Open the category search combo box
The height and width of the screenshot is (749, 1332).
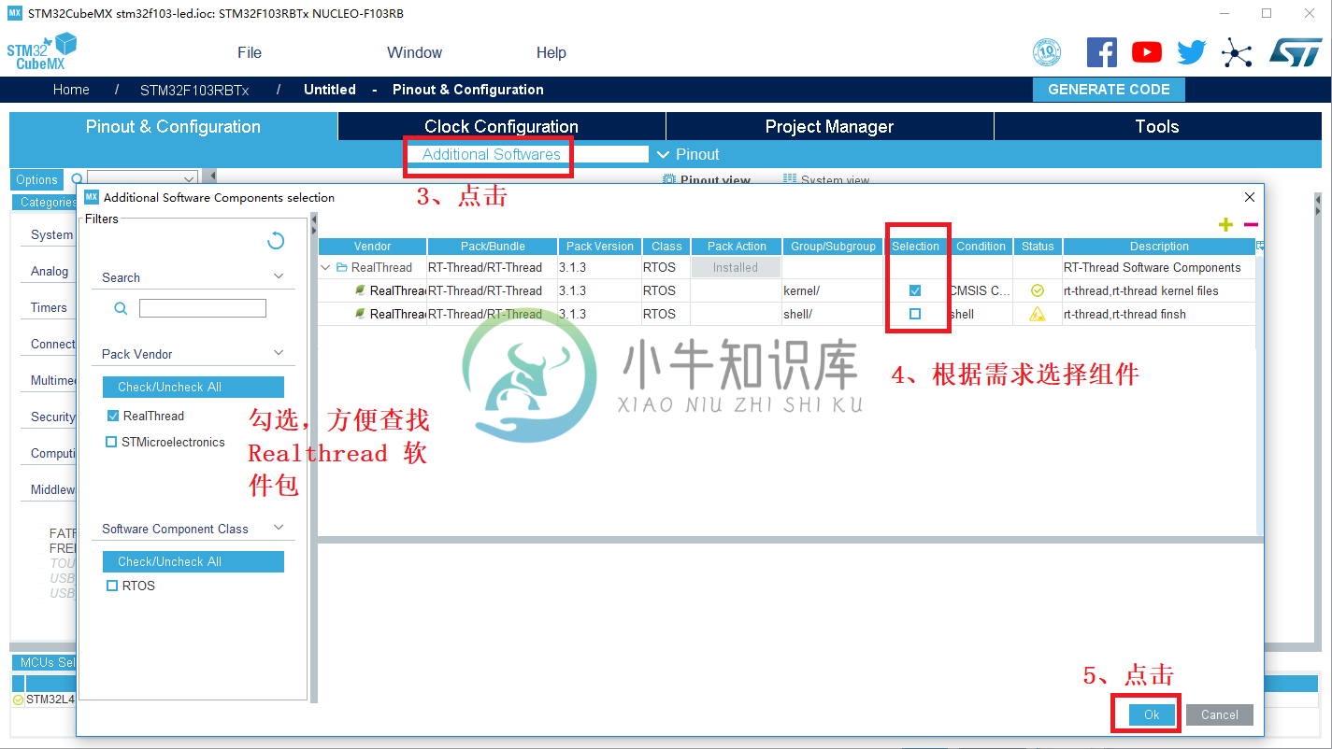[x=142, y=178]
